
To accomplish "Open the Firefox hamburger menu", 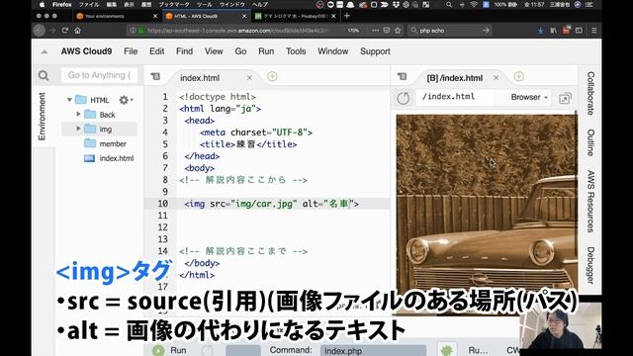I will coord(593,31).
